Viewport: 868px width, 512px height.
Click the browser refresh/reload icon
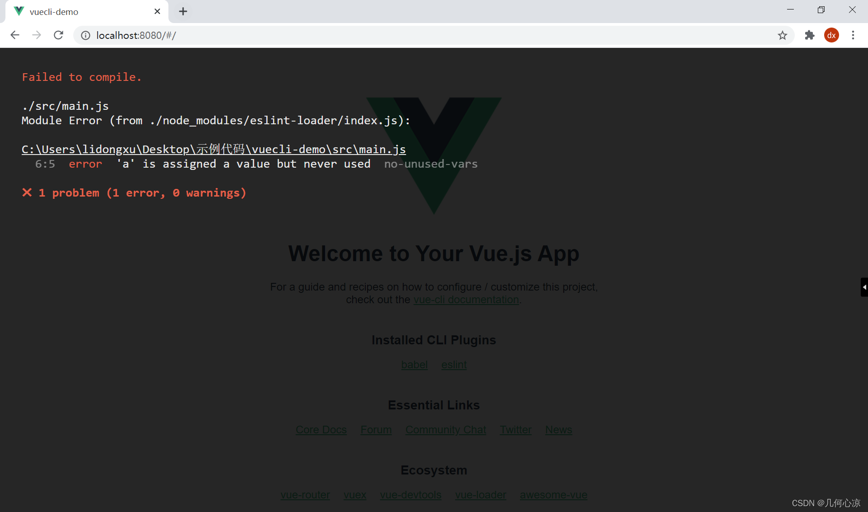pyautogui.click(x=58, y=35)
